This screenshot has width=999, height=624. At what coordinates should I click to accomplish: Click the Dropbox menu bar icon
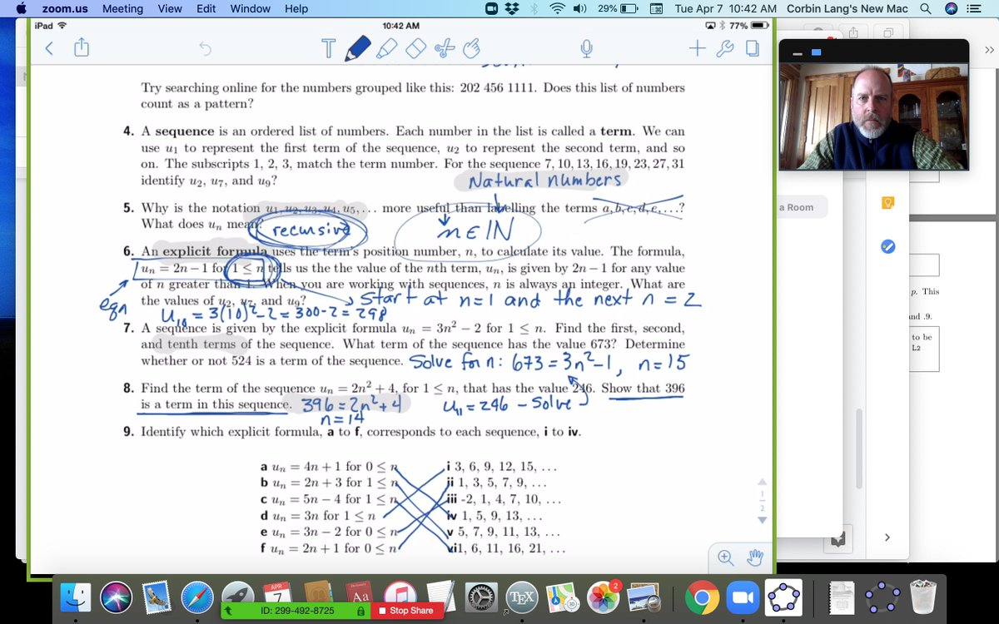click(511, 8)
